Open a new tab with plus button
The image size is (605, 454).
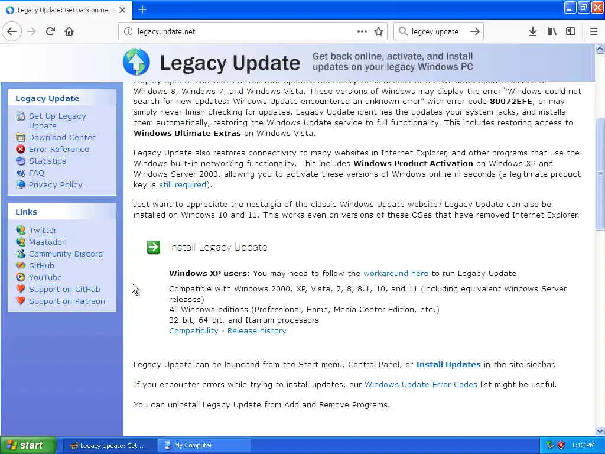click(x=142, y=9)
